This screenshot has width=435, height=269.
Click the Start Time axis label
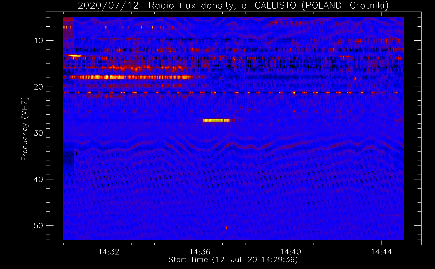pos(233,260)
